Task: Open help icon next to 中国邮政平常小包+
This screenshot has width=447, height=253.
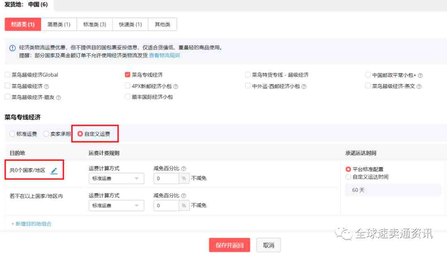Action: [x=420, y=76]
